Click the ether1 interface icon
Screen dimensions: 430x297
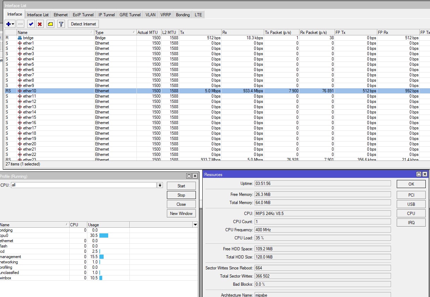pos(20,43)
